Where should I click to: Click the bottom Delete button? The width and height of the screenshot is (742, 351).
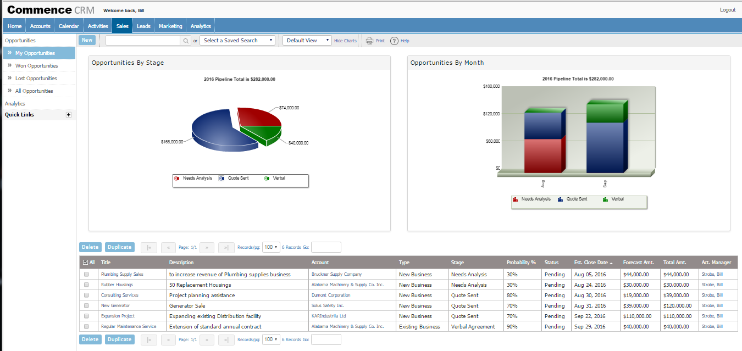tap(90, 339)
